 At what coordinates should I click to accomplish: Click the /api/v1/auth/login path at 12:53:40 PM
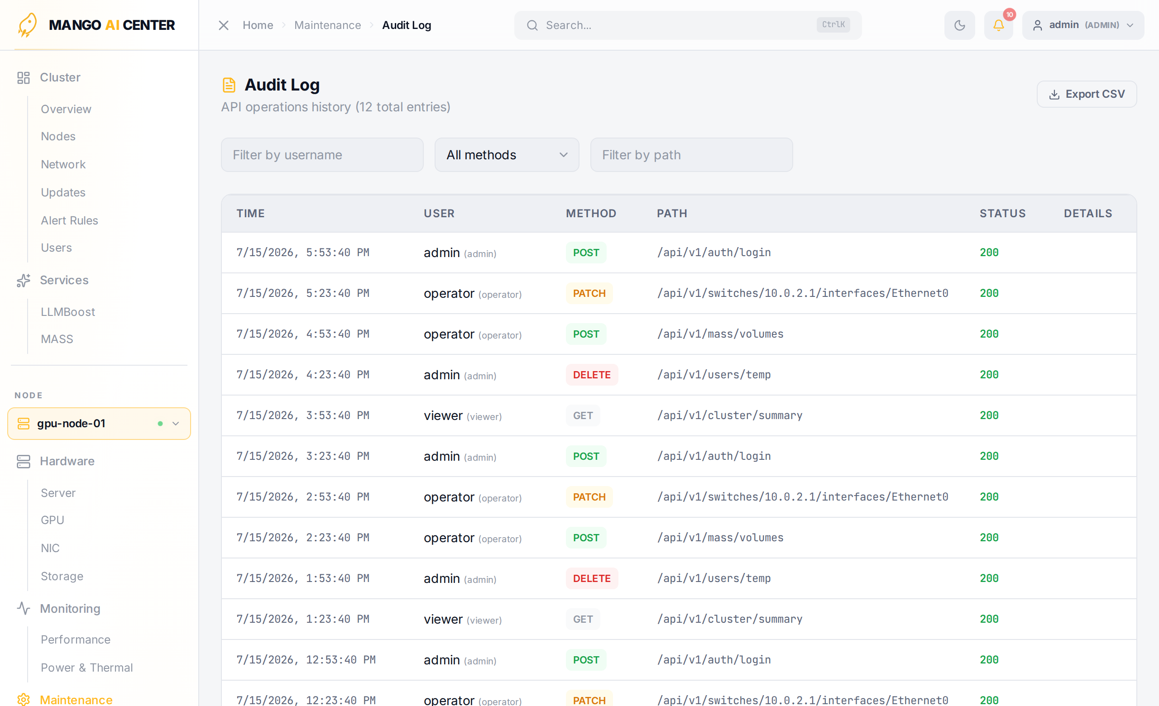point(714,660)
